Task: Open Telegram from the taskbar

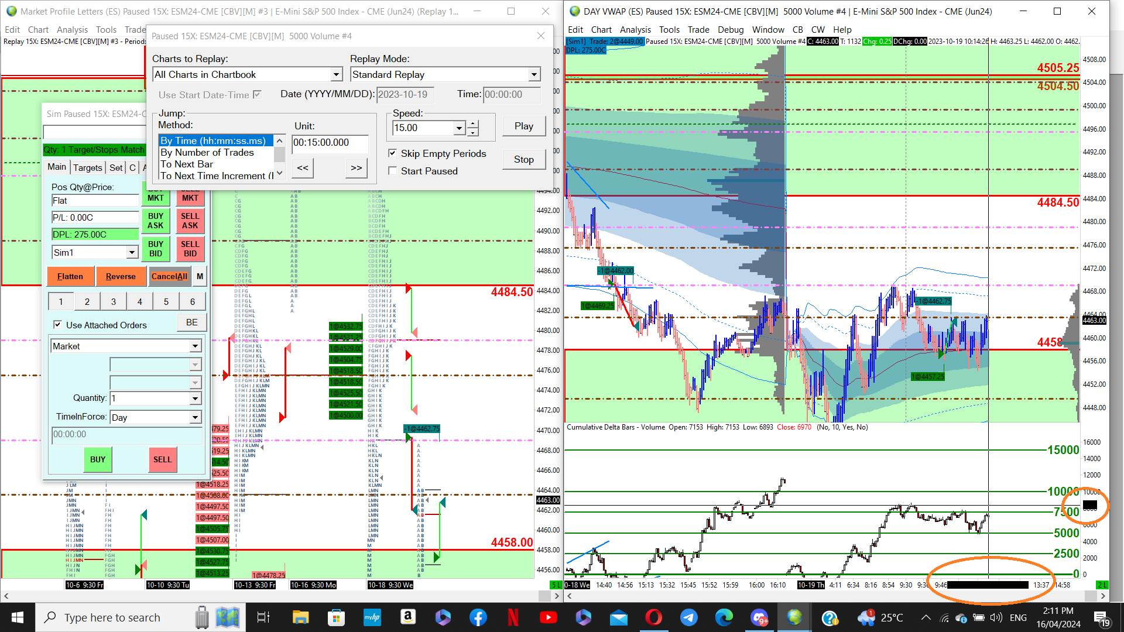Action: [x=688, y=617]
